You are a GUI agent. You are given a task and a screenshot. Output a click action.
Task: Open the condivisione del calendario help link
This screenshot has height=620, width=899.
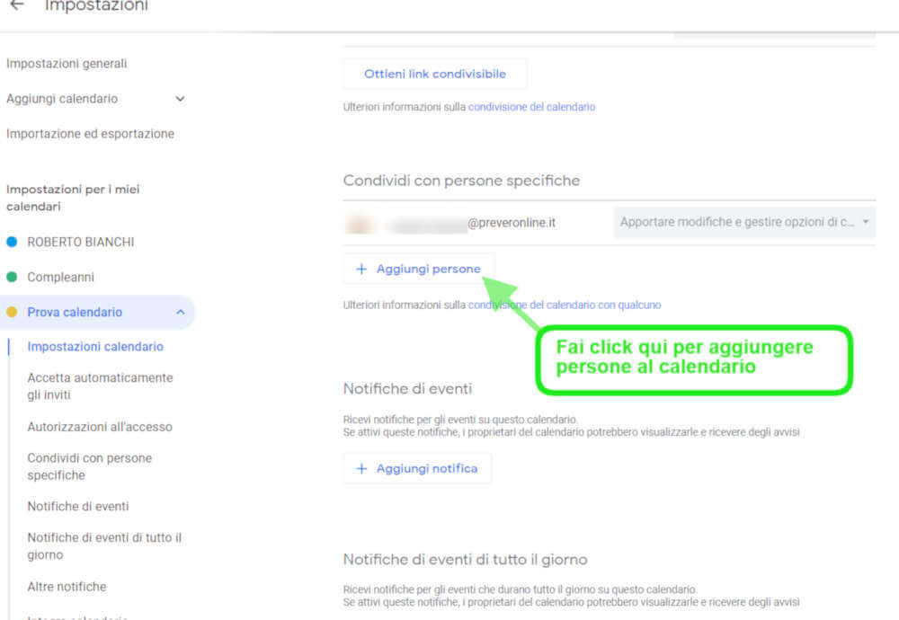pos(531,106)
